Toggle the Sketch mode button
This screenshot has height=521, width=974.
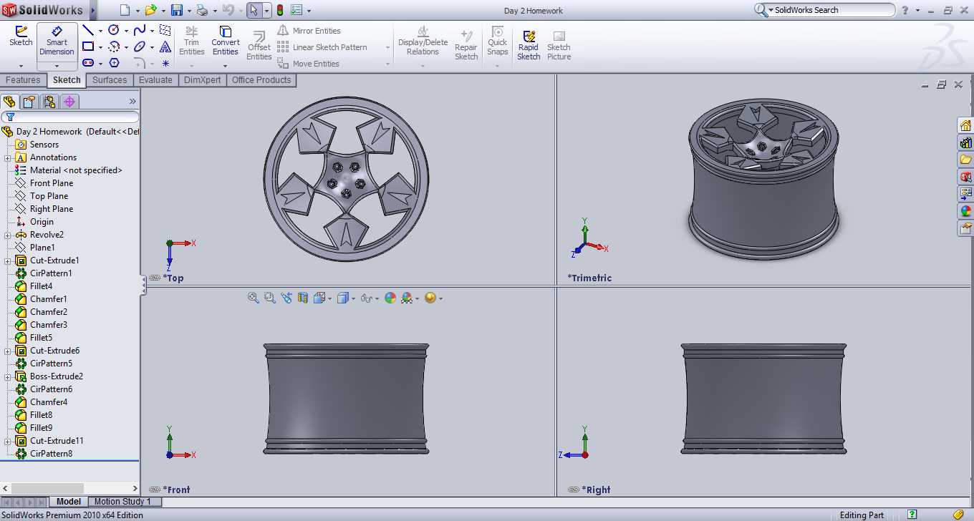click(x=21, y=37)
